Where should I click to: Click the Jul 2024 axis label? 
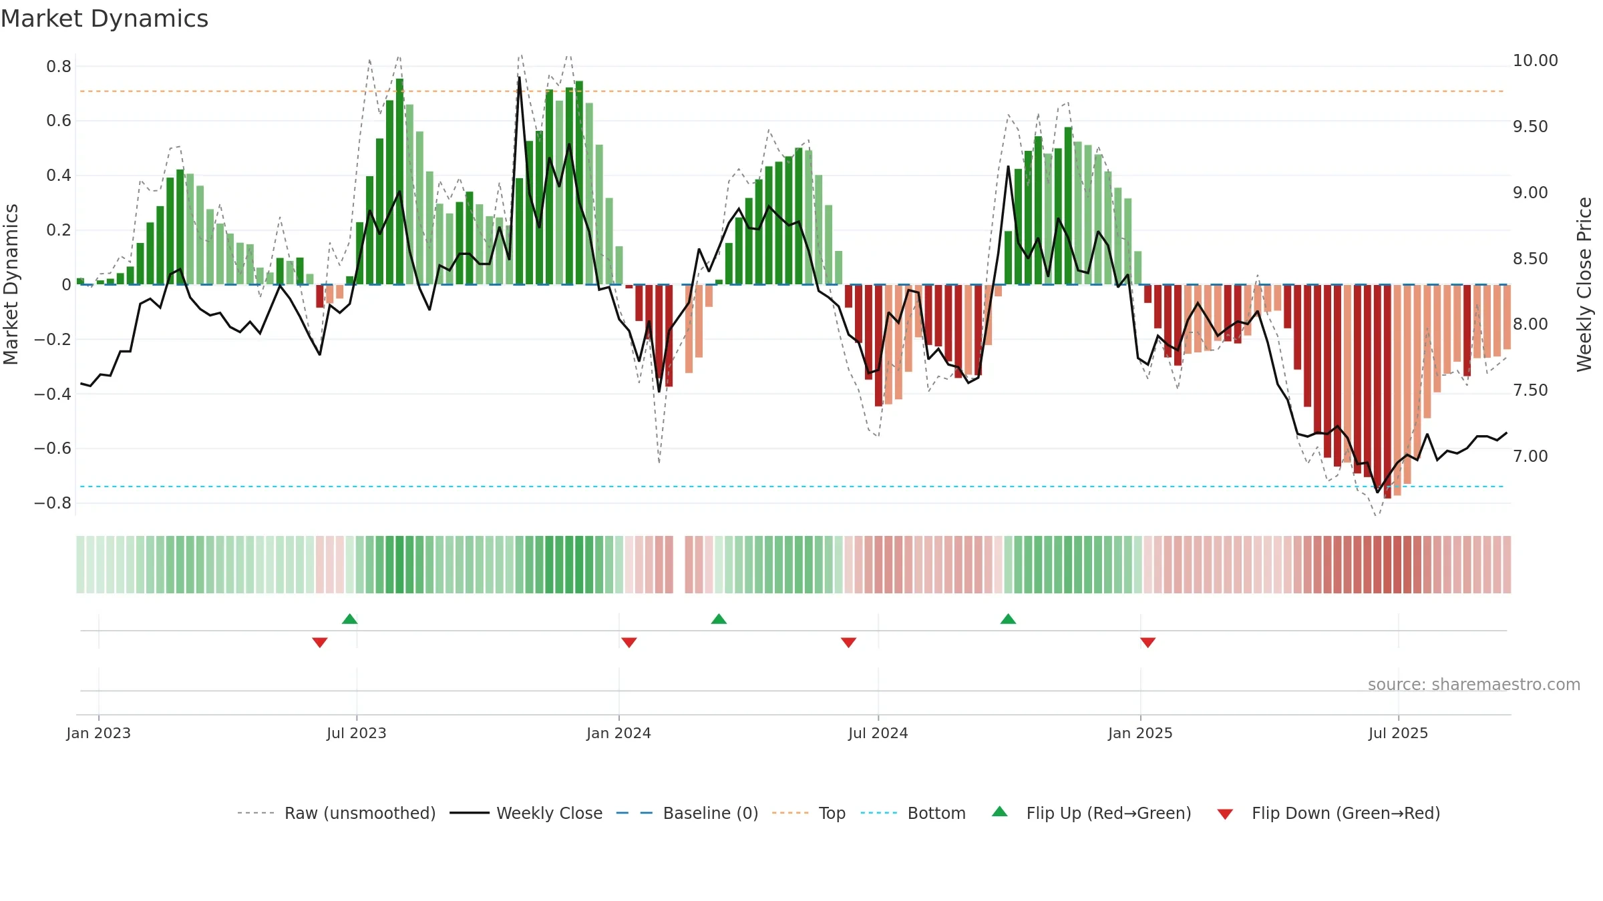pyautogui.click(x=878, y=733)
